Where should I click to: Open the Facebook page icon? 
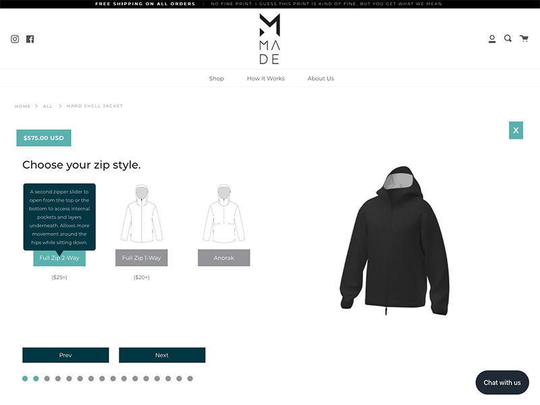point(30,39)
